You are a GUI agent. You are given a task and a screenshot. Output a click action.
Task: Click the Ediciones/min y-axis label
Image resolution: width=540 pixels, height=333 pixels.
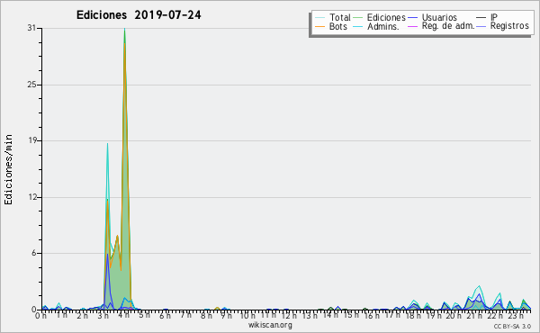click(8, 169)
